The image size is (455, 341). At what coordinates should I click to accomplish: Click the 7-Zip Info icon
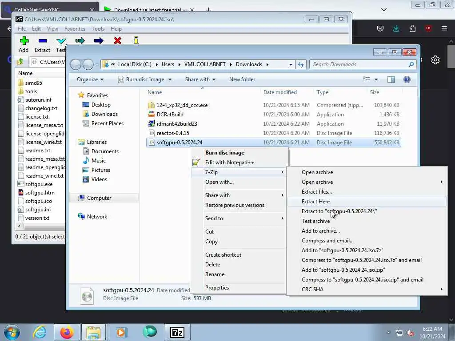136,40
